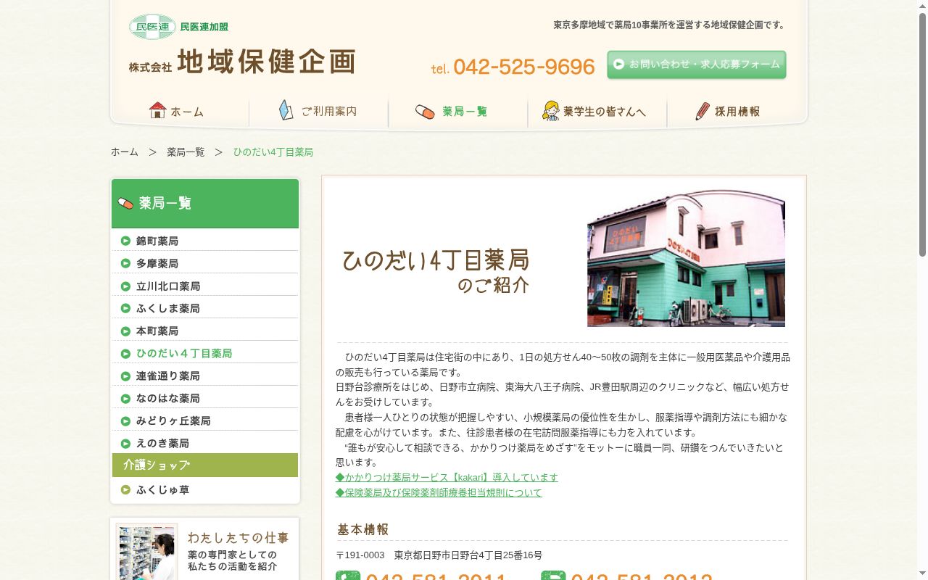928x580 pixels.
Task: Select ふくしま薬局 in the sidebar list
Action: 205,308
